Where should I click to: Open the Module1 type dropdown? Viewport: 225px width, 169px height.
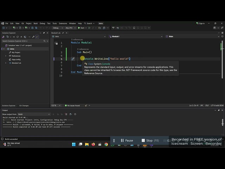136,37
